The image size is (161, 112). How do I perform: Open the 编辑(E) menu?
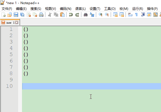coord(21,9)
